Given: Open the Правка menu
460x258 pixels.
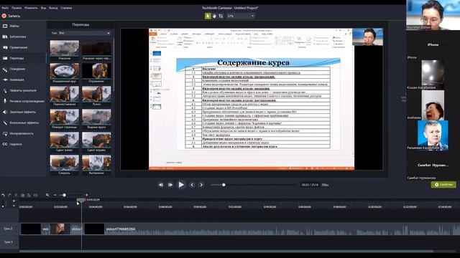Looking at the screenshot, I should coord(17,8).
